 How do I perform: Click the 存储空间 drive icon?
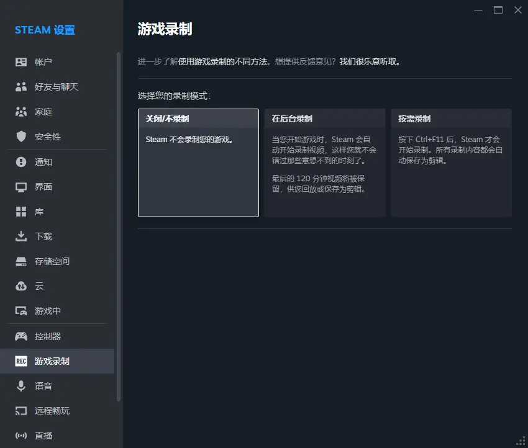tap(21, 261)
